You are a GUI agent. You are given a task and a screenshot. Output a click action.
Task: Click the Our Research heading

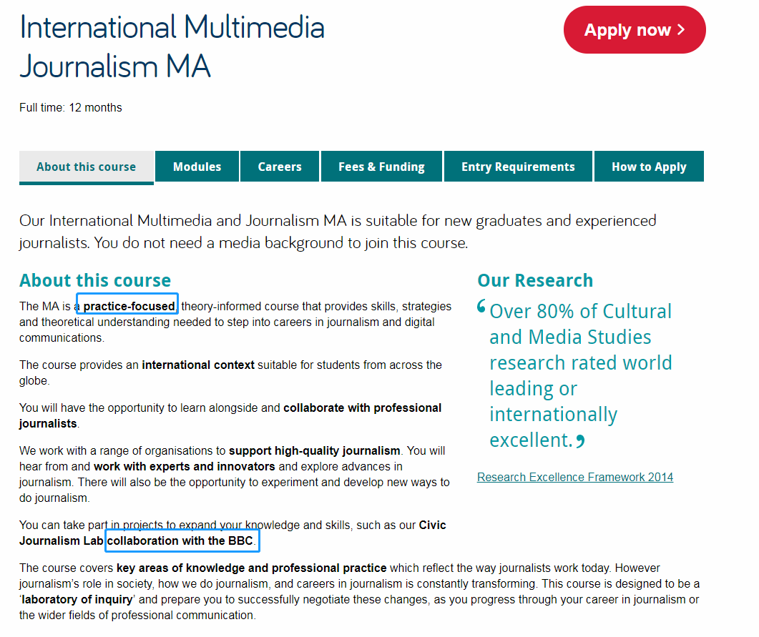click(535, 280)
